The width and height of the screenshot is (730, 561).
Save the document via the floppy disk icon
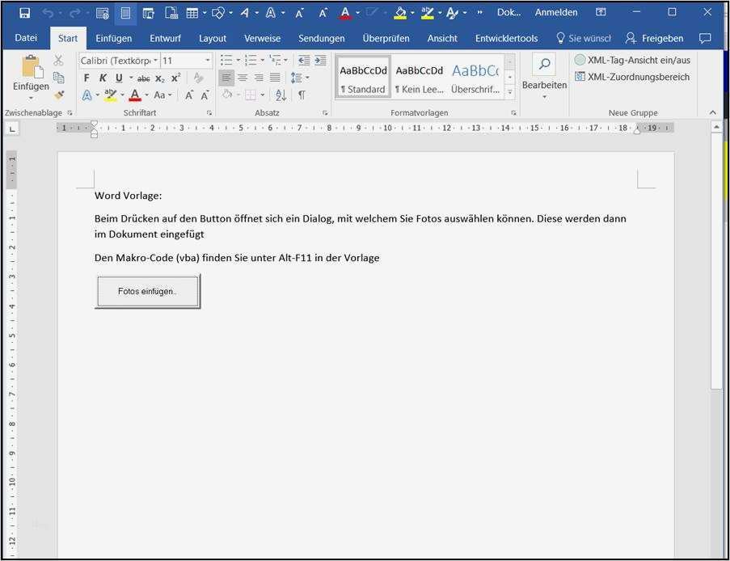click(x=25, y=13)
